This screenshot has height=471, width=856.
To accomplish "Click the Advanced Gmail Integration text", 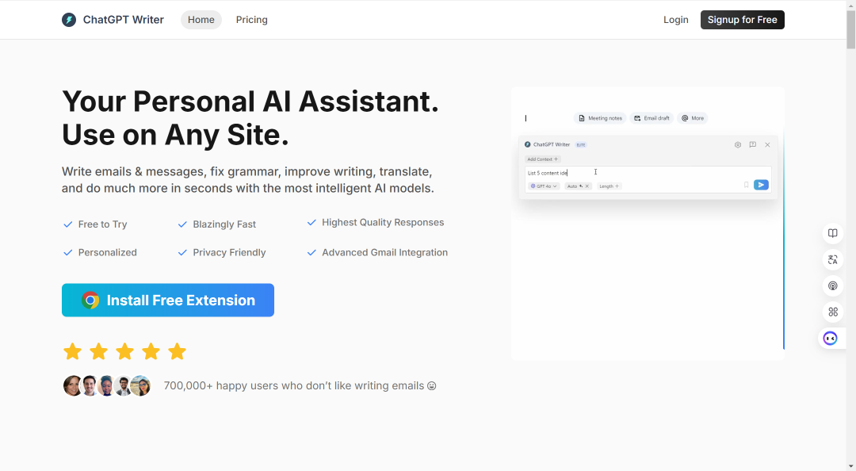I will 385,252.
